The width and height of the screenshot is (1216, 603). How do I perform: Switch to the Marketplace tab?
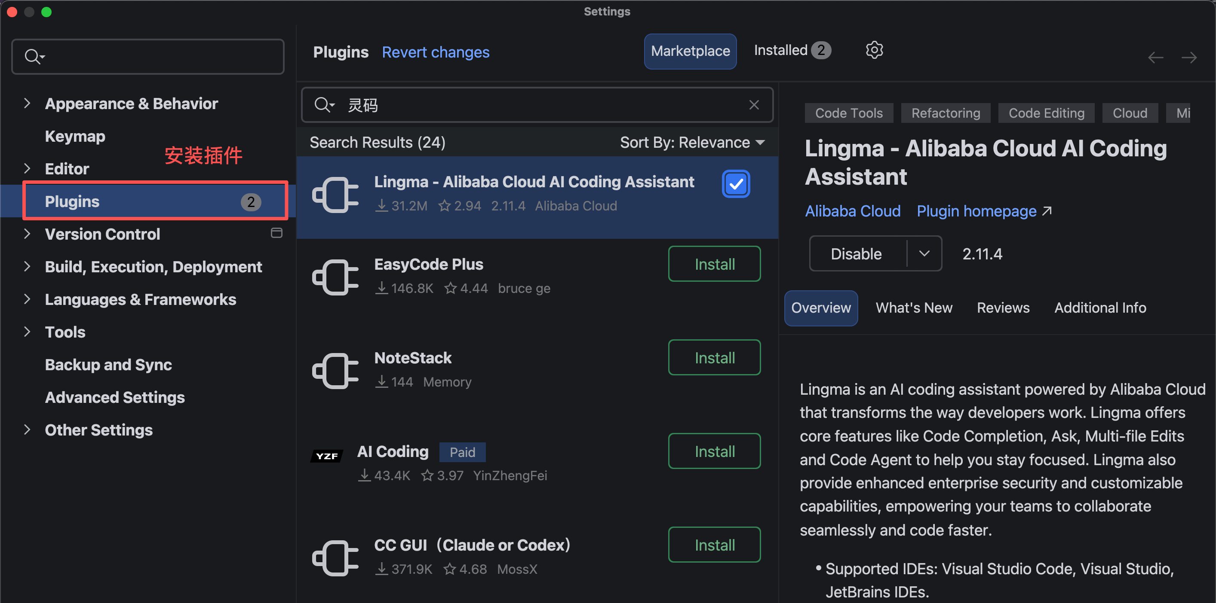click(x=690, y=51)
